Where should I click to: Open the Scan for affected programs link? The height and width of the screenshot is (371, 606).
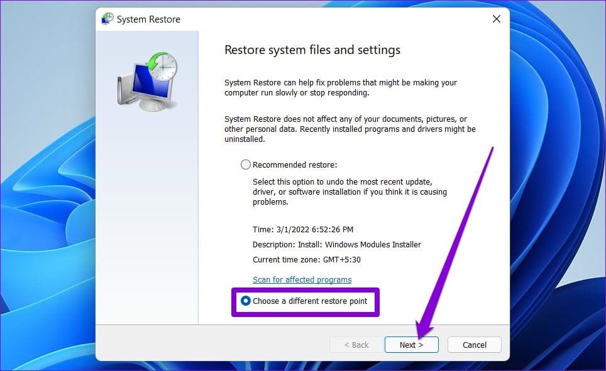(x=302, y=279)
